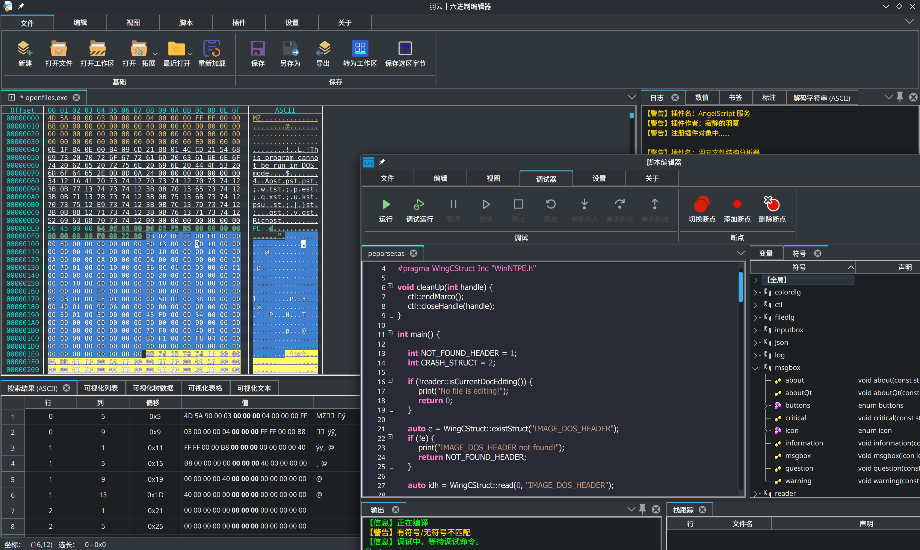Open 打开 - 拓展 dropdown arrow
Image resolution: width=920 pixels, height=550 pixels.
(155, 54)
